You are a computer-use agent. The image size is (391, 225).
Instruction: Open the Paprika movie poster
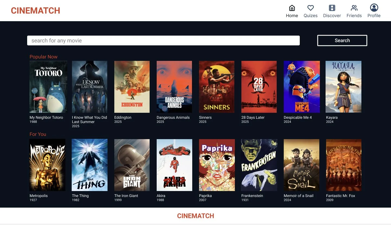(217, 165)
